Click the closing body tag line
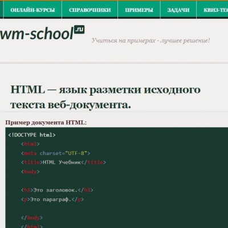This screenshot has height=228, width=228. [32, 218]
